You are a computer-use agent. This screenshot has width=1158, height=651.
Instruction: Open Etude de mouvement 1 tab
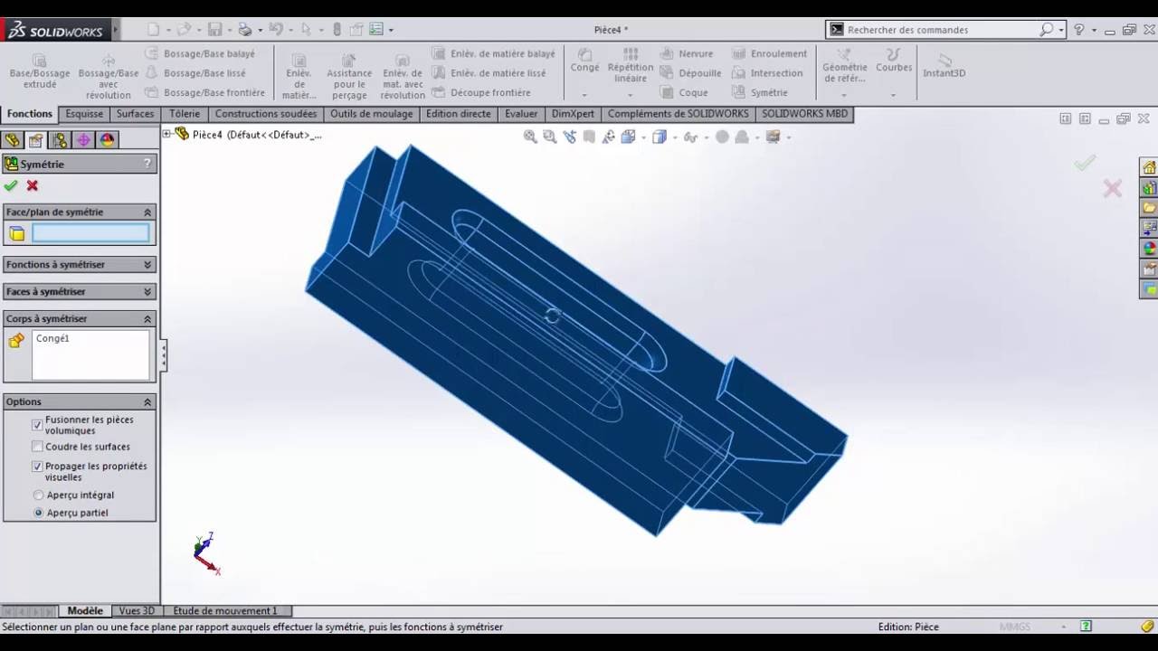coord(225,611)
